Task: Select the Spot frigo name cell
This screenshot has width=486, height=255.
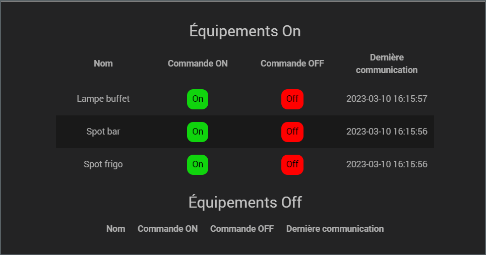Action: 103,164
